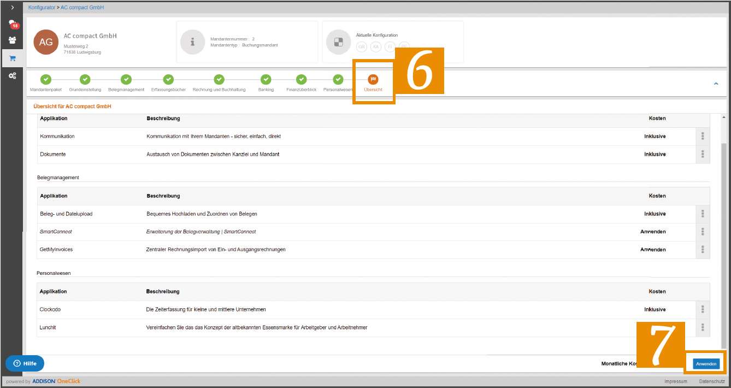Open the Erfassungsbücher step
This screenshot has width=731, height=388.
click(168, 83)
